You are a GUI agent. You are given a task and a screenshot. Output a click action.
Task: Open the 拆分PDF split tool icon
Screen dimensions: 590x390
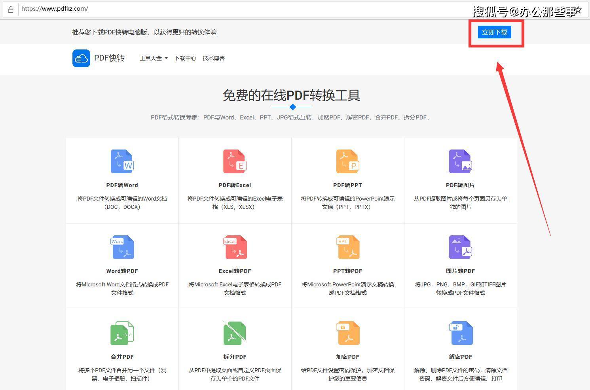tap(235, 333)
